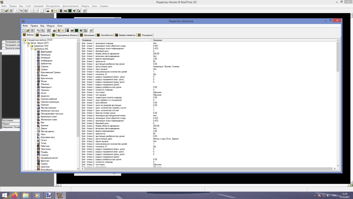Select the Архангел unit in the tree
The height and width of the screenshot is (199, 353).
click(45, 96)
